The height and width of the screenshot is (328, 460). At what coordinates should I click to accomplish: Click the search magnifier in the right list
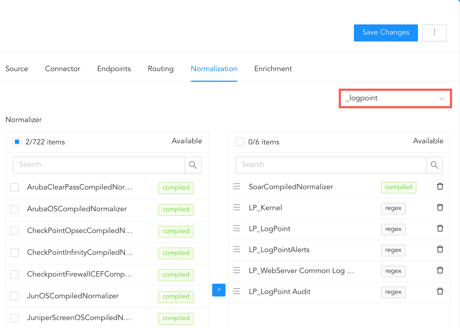434,165
